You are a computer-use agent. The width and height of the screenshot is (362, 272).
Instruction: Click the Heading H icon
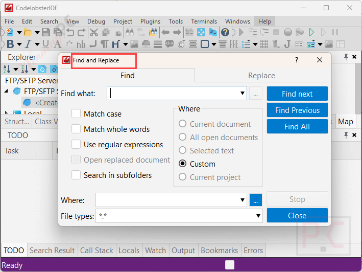tap(116, 44)
